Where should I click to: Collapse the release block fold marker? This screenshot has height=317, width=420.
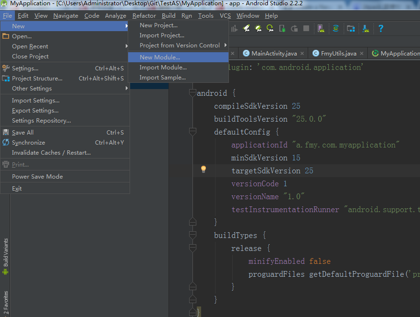coord(192,248)
